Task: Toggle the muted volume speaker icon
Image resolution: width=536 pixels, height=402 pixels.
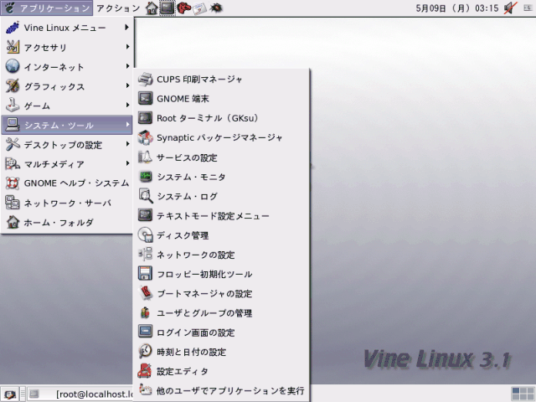Action: [x=511, y=8]
